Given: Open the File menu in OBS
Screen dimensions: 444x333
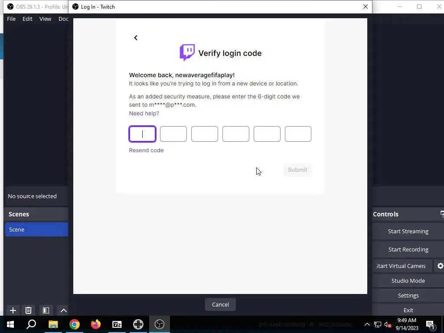Looking at the screenshot, I should pos(11,19).
